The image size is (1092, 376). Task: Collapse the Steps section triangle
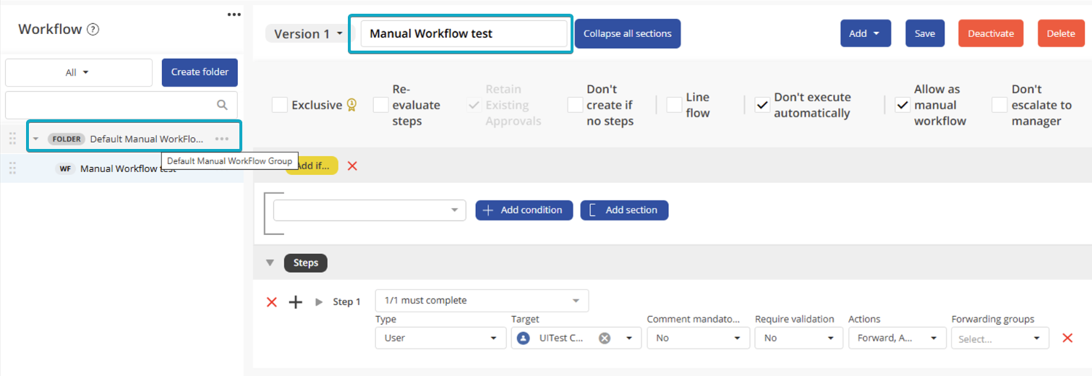[x=270, y=263]
